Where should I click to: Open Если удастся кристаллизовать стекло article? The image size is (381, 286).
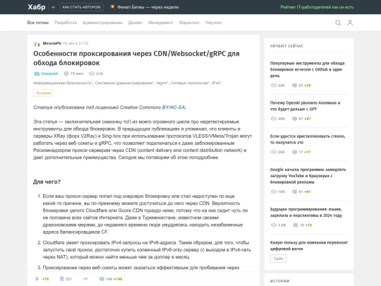point(308,139)
